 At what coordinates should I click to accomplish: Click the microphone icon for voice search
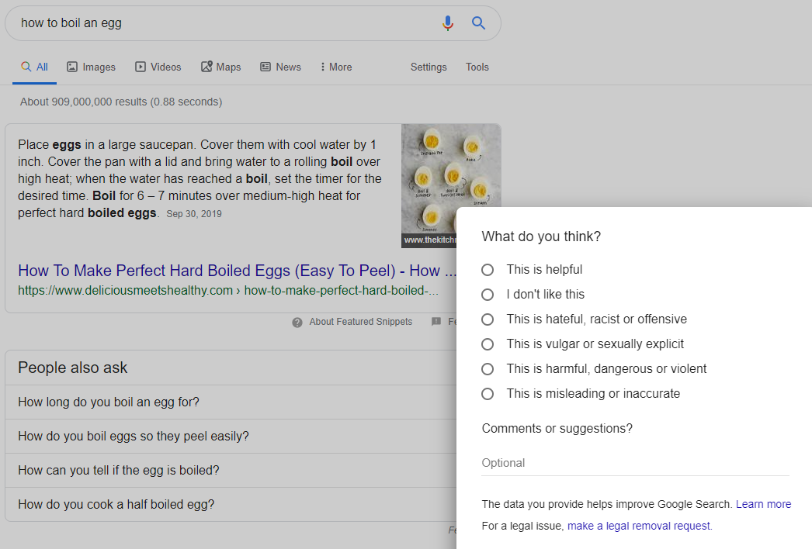click(x=447, y=22)
